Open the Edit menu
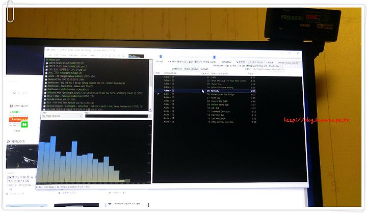The height and width of the screenshot is (214, 367). tap(57, 56)
